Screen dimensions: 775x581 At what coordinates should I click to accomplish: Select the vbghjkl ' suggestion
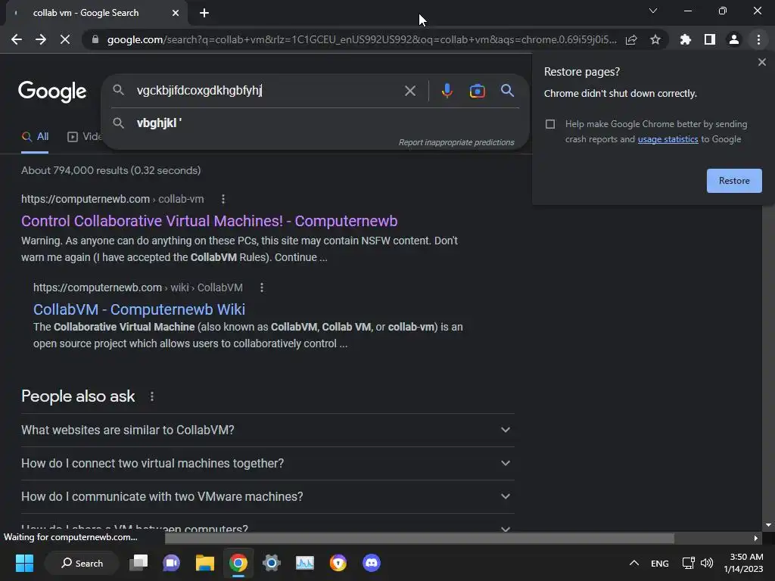pyautogui.click(x=316, y=123)
